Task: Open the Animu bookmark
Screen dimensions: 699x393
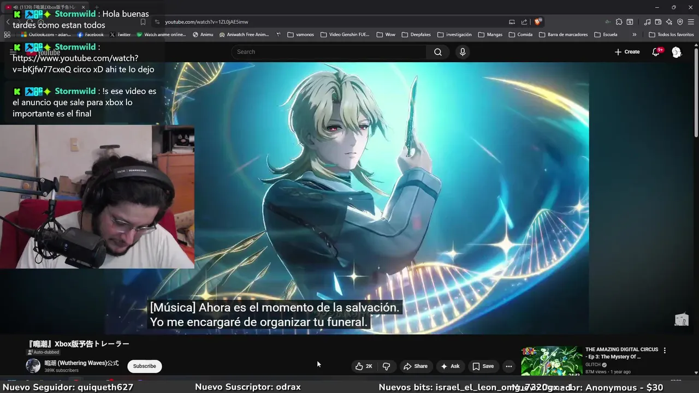Action: point(203,34)
